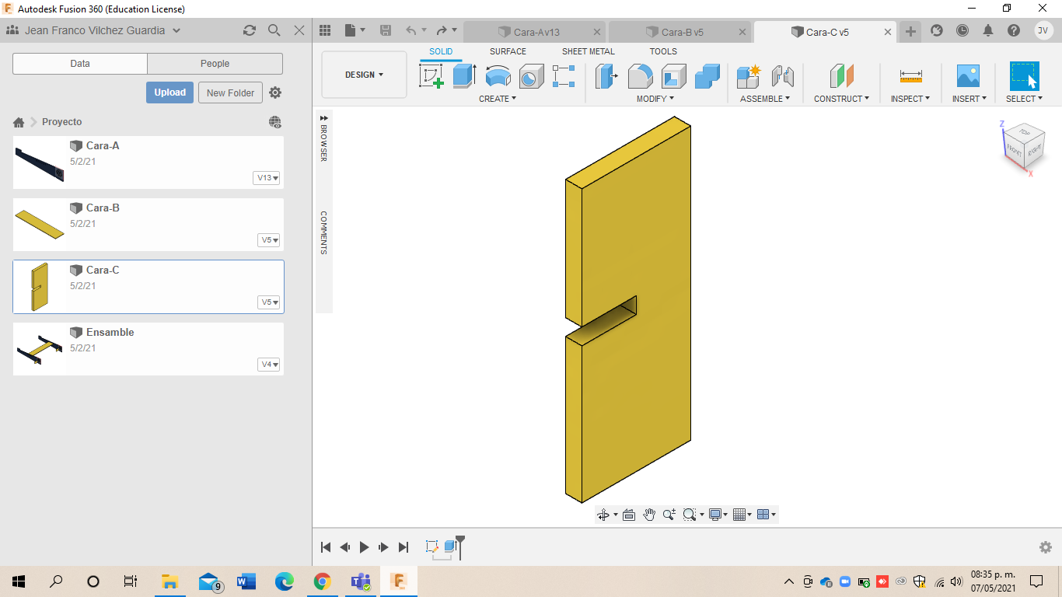The height and width of the screenshot is (597, 1062).
Task: Switch to the TOOLS tab
Action: pos(663,51)
